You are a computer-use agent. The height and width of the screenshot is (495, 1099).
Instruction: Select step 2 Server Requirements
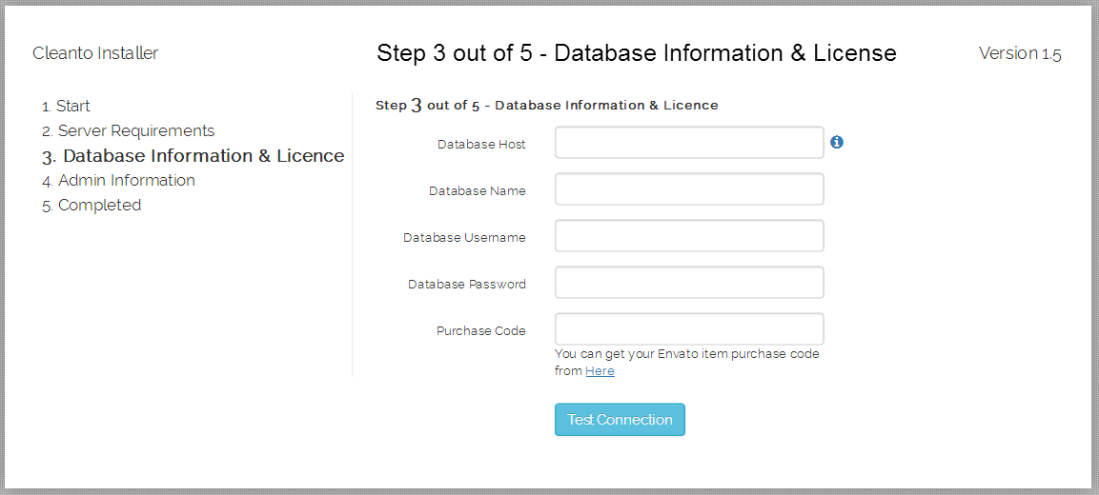point(129,131)
